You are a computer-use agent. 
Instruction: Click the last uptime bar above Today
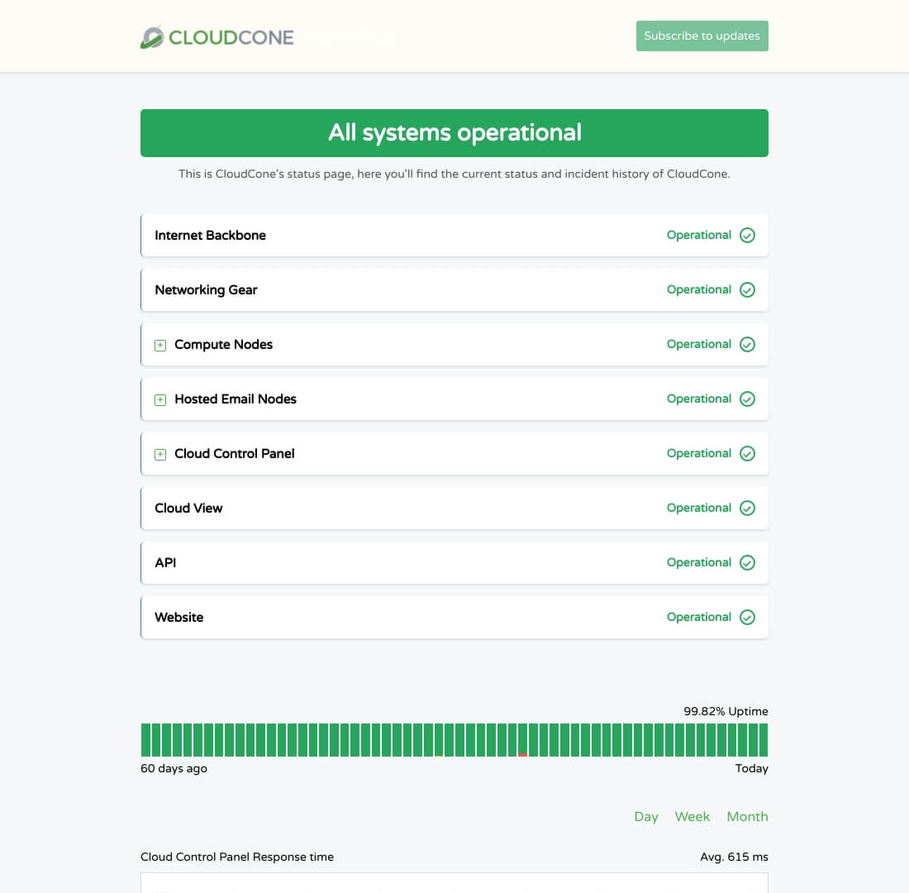(764, 740)
